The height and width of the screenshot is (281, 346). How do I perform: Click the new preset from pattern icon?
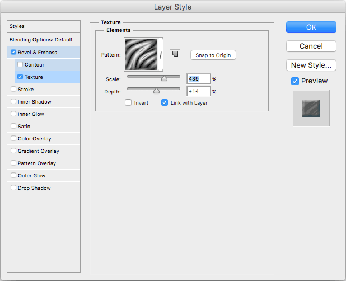tap(175, 54)
